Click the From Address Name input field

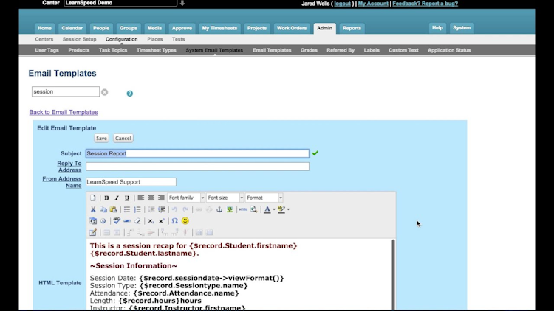tap(131, 182)
